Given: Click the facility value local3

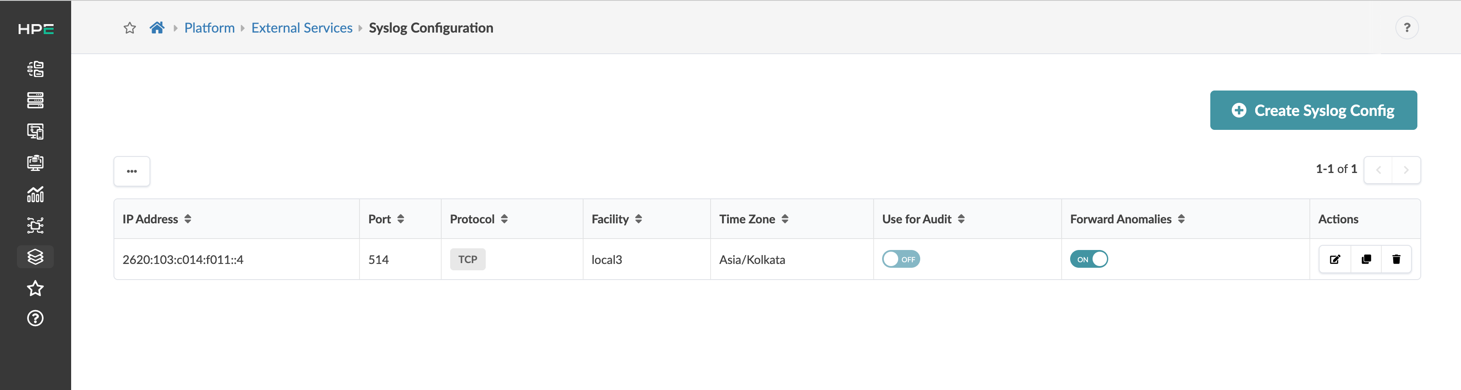Looking at the screenshot, I should click(606, 260).
